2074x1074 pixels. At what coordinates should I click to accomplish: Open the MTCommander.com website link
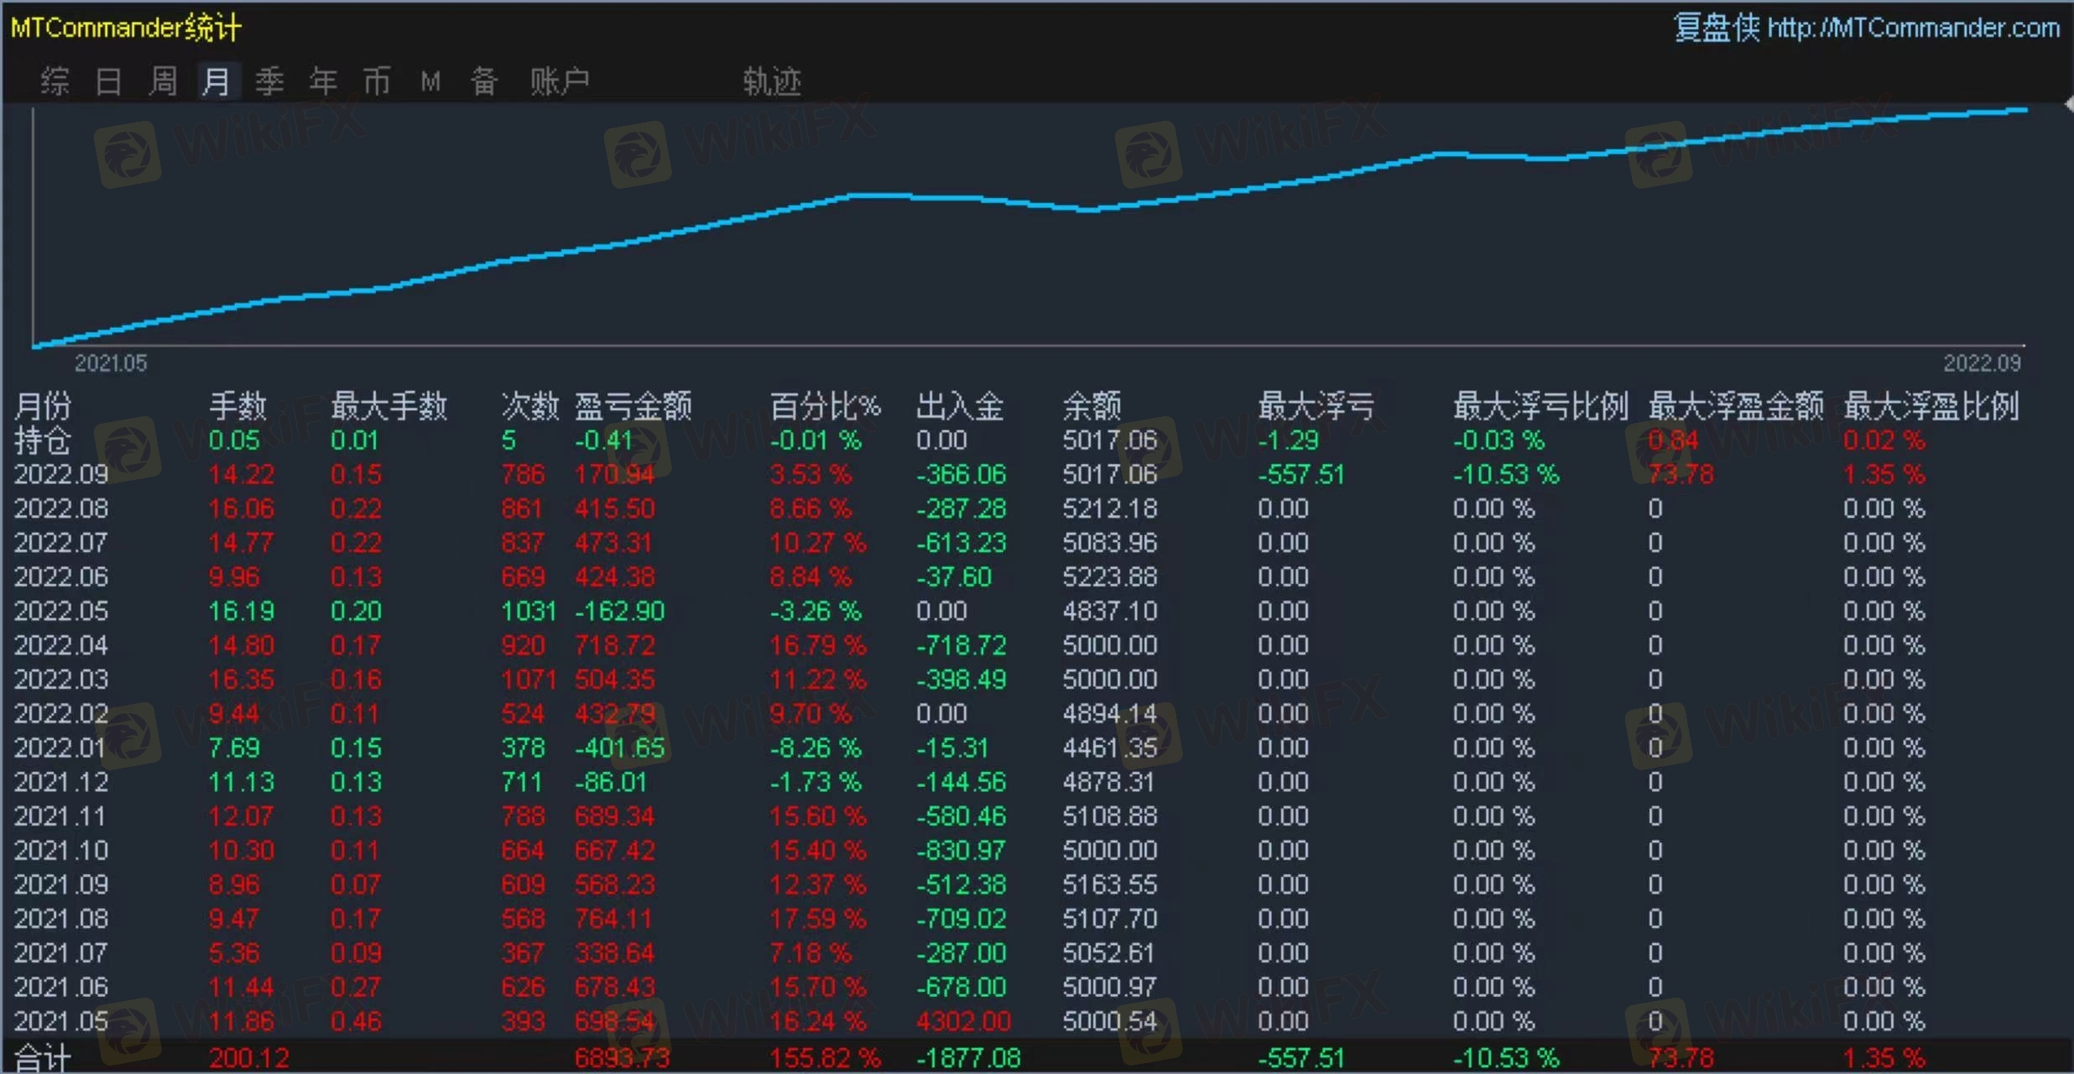(x=1913, y=28)
